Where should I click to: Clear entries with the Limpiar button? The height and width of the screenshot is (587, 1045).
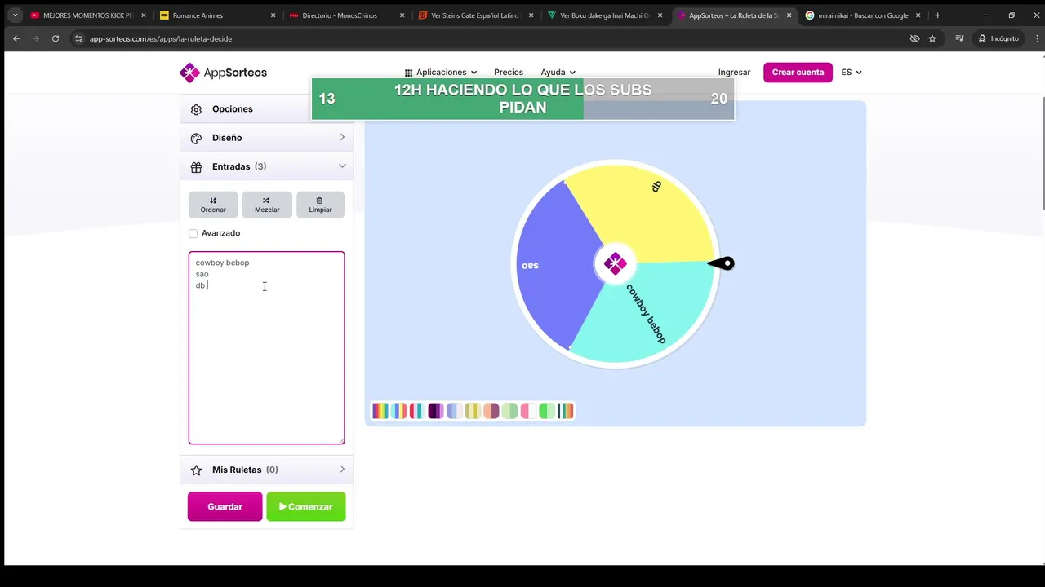320,205
